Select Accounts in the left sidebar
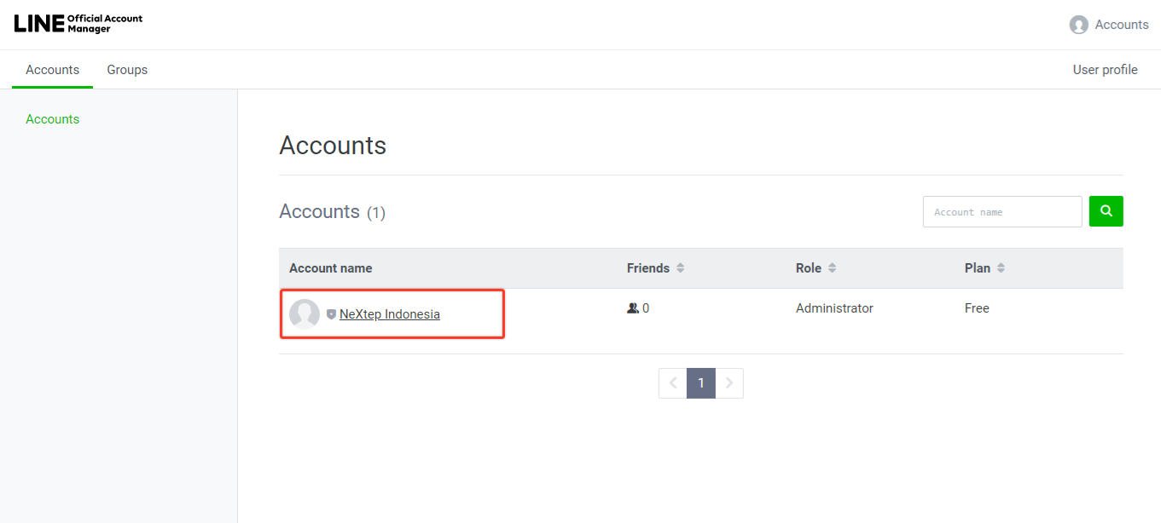The image size is (1161, 523). pyautogui.click(x=52, y=119)
